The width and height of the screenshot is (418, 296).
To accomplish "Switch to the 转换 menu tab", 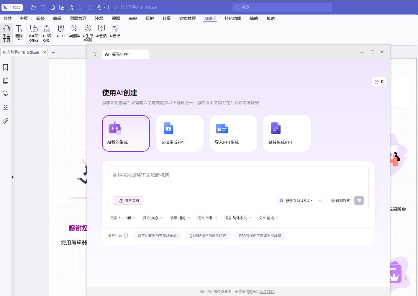I will [x=40, y=18].
